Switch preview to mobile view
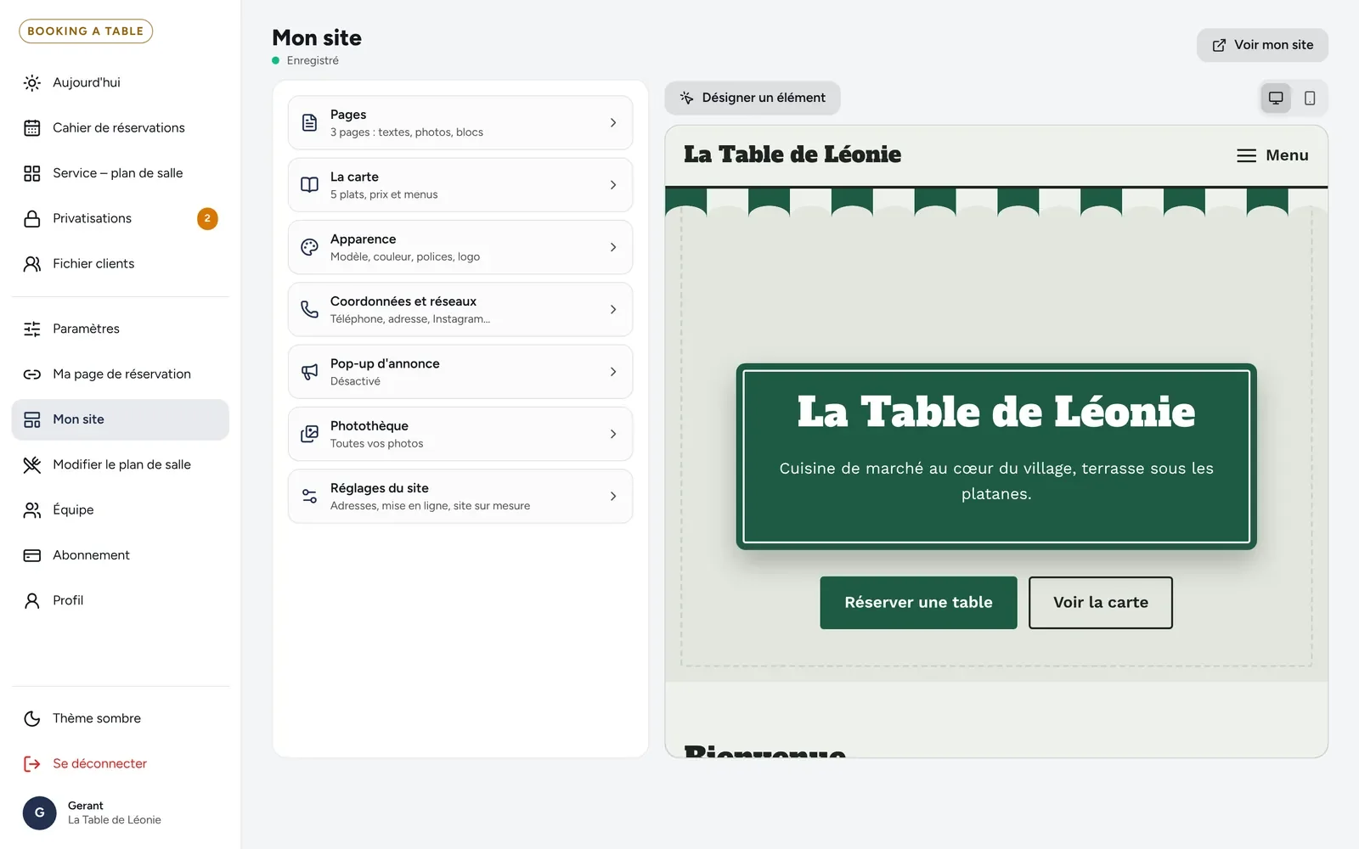The image size is (1359, 849). click(x=1310, y=98)
